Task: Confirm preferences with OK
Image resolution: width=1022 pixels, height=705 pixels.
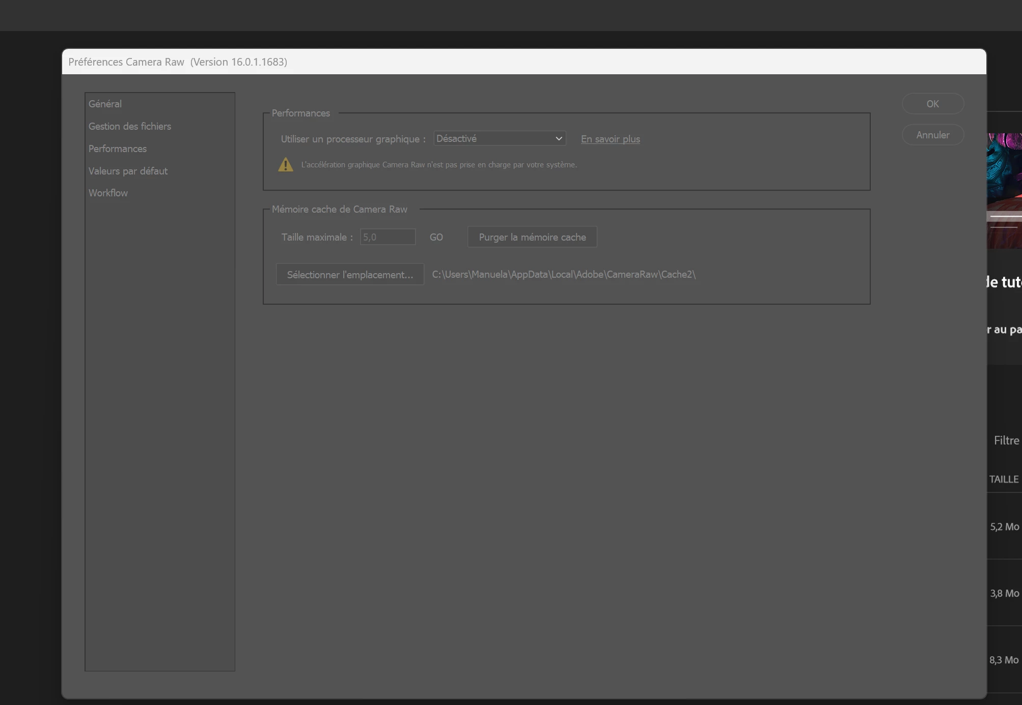Action: pyautogui.click(x=932, y=104)
